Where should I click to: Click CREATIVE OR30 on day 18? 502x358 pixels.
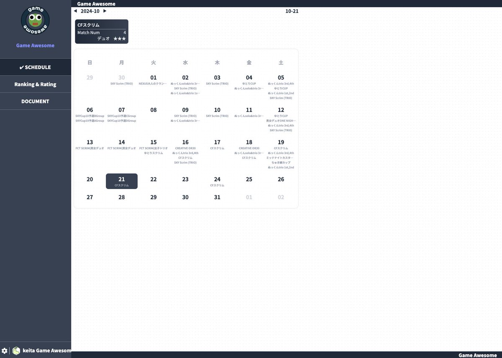point(249,148)
